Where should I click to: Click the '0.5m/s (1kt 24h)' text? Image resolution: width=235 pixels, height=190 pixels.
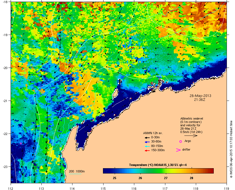[191, 132]
